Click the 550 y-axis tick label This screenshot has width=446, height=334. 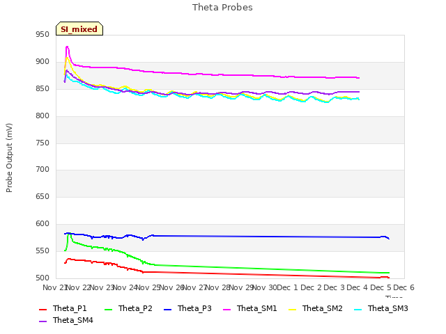coord(43,250)
